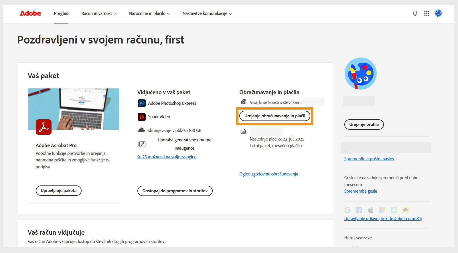Expand the Račun in varnost menu
Viewport: 458px width, 253px height.
click(x=99, y=13)
